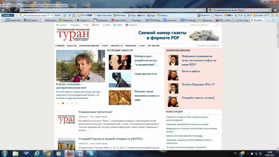
Task: Select the first slider dot under featured story
Action: click(58, 103)
